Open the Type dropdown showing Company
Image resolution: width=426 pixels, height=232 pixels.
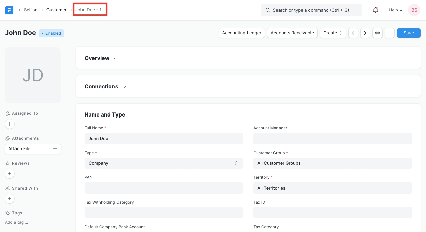pos(164,163)
